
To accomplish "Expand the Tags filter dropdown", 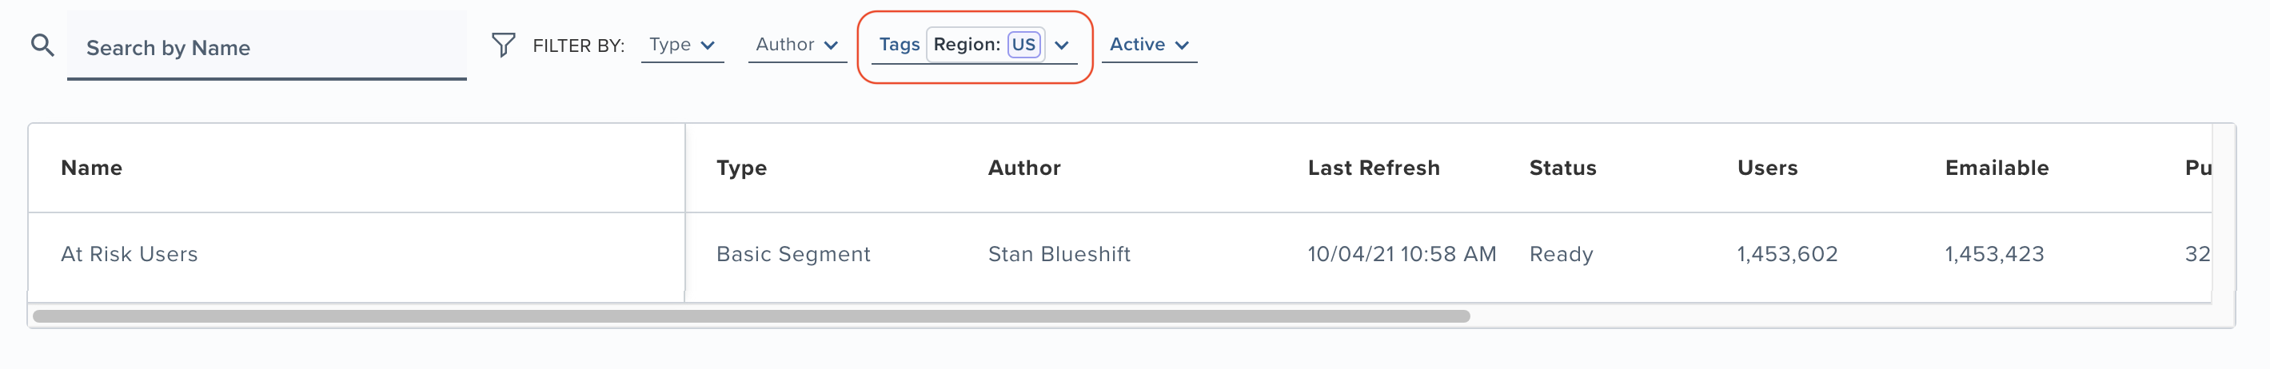I will pos(974,45).
